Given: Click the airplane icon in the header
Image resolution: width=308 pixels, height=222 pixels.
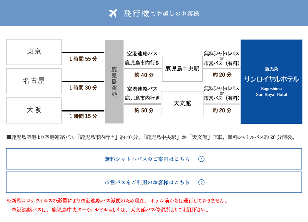Looking at the screenshot, I should [113, 13].
